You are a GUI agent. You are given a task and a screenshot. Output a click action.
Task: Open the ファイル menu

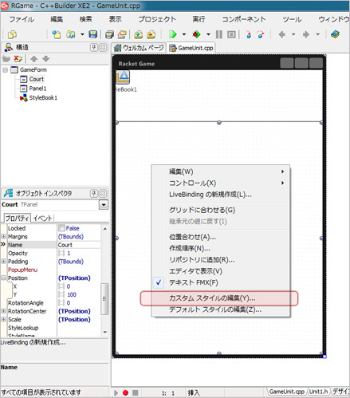coord(22,19)
